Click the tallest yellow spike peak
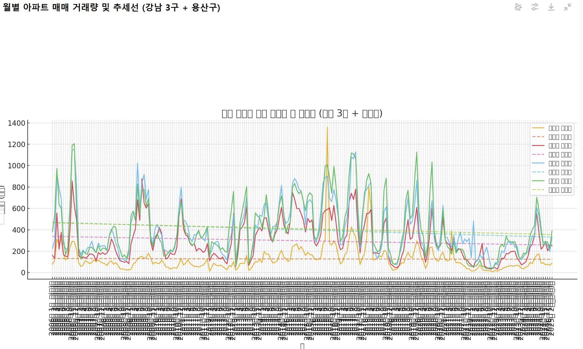 pyautogui.click(x=327, y=127)
